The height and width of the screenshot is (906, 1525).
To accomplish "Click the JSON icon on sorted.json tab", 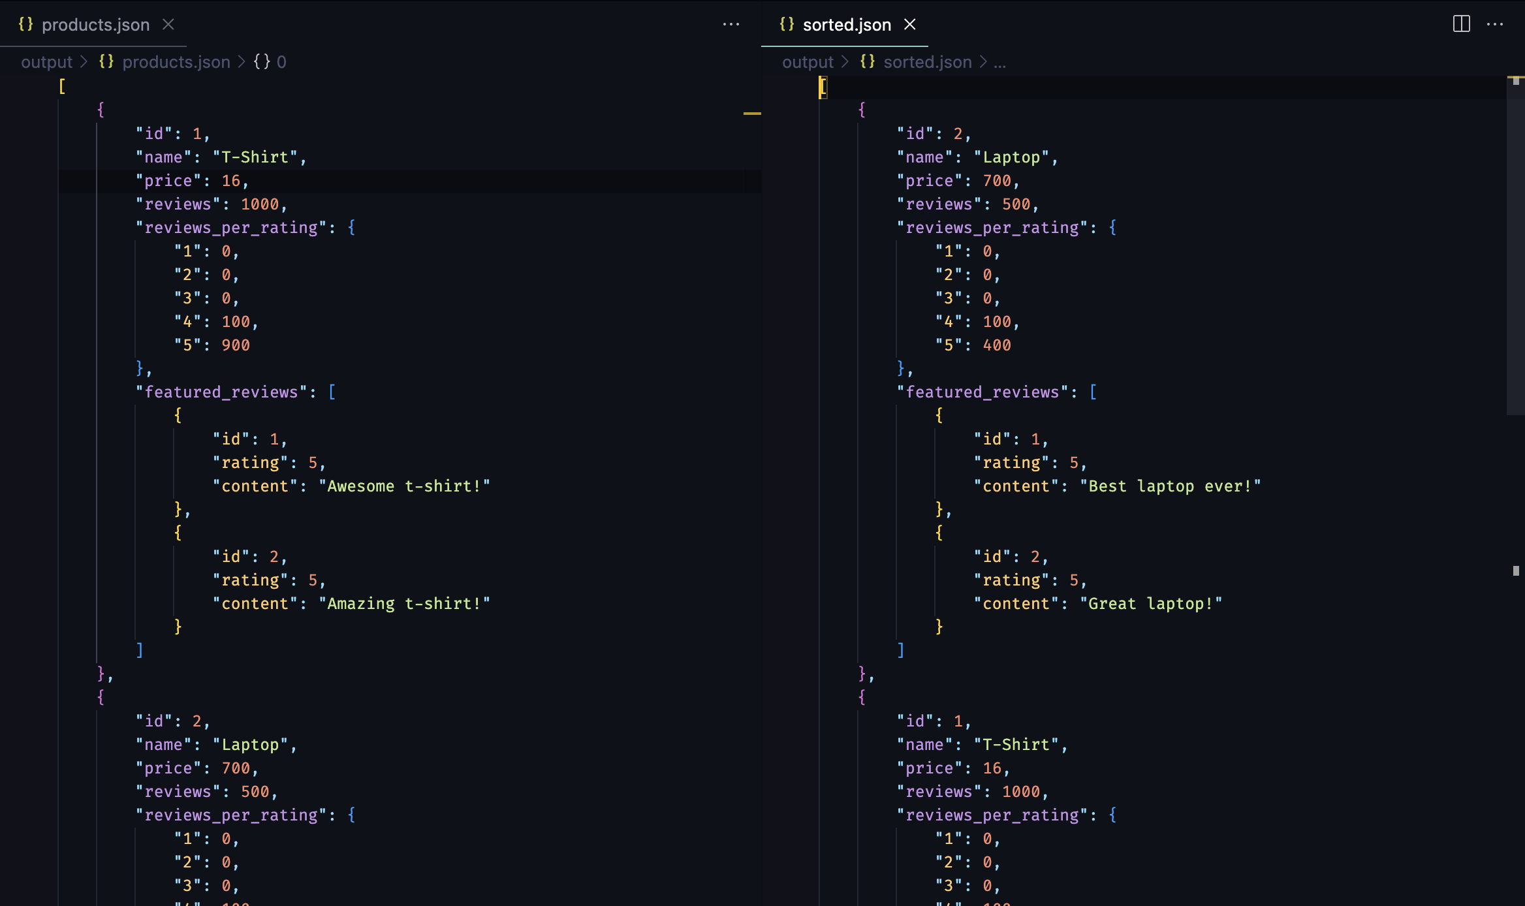I will pyautogui.click(x=787, y=24).
